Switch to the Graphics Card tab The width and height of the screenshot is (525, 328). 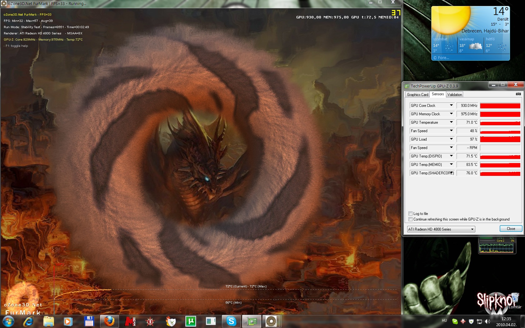click(417, 95)
